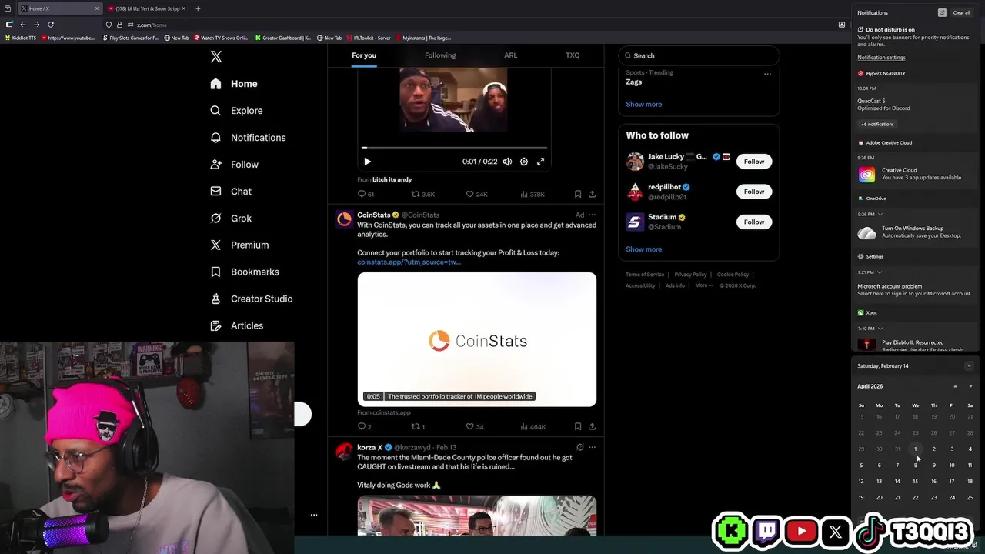The height and width of the screenshot is (554, 985).
Task: Go to next month in calendar
Action: (970, 386)
